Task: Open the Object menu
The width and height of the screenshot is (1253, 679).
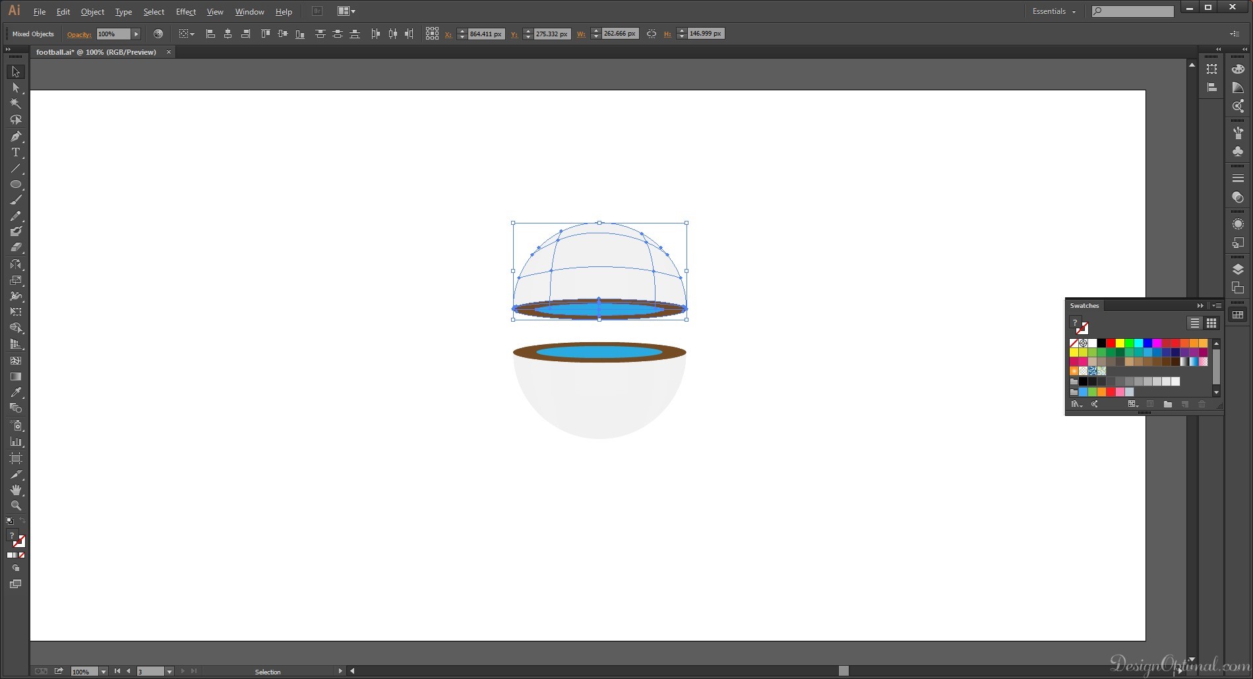Action: [92, 12]
